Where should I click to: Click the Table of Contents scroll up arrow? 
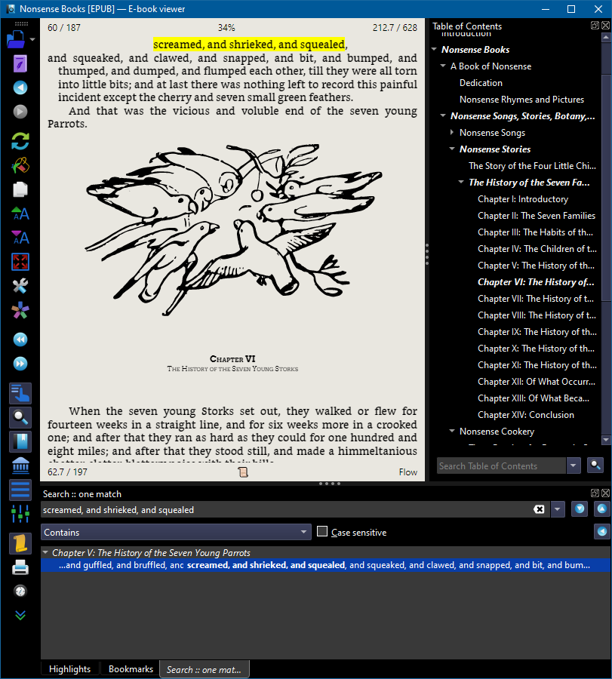607,38
